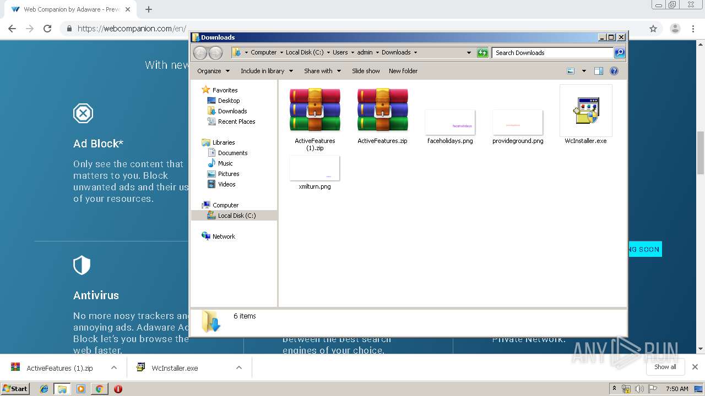Click the Windows Start button
The height and width of the screenshot is (396, 705).
[15, 389]
